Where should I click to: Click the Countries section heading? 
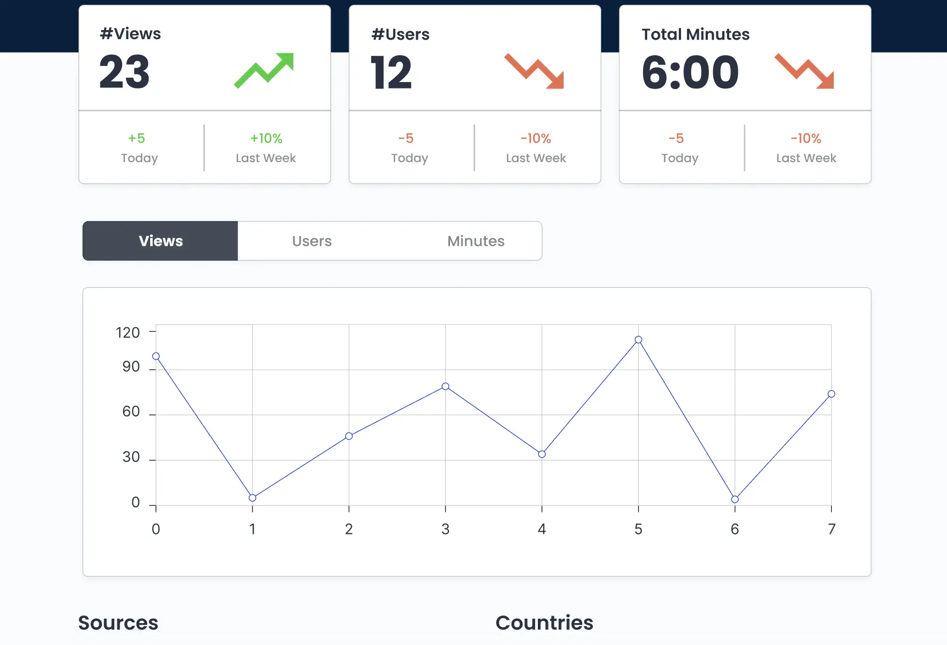[544, 623]
